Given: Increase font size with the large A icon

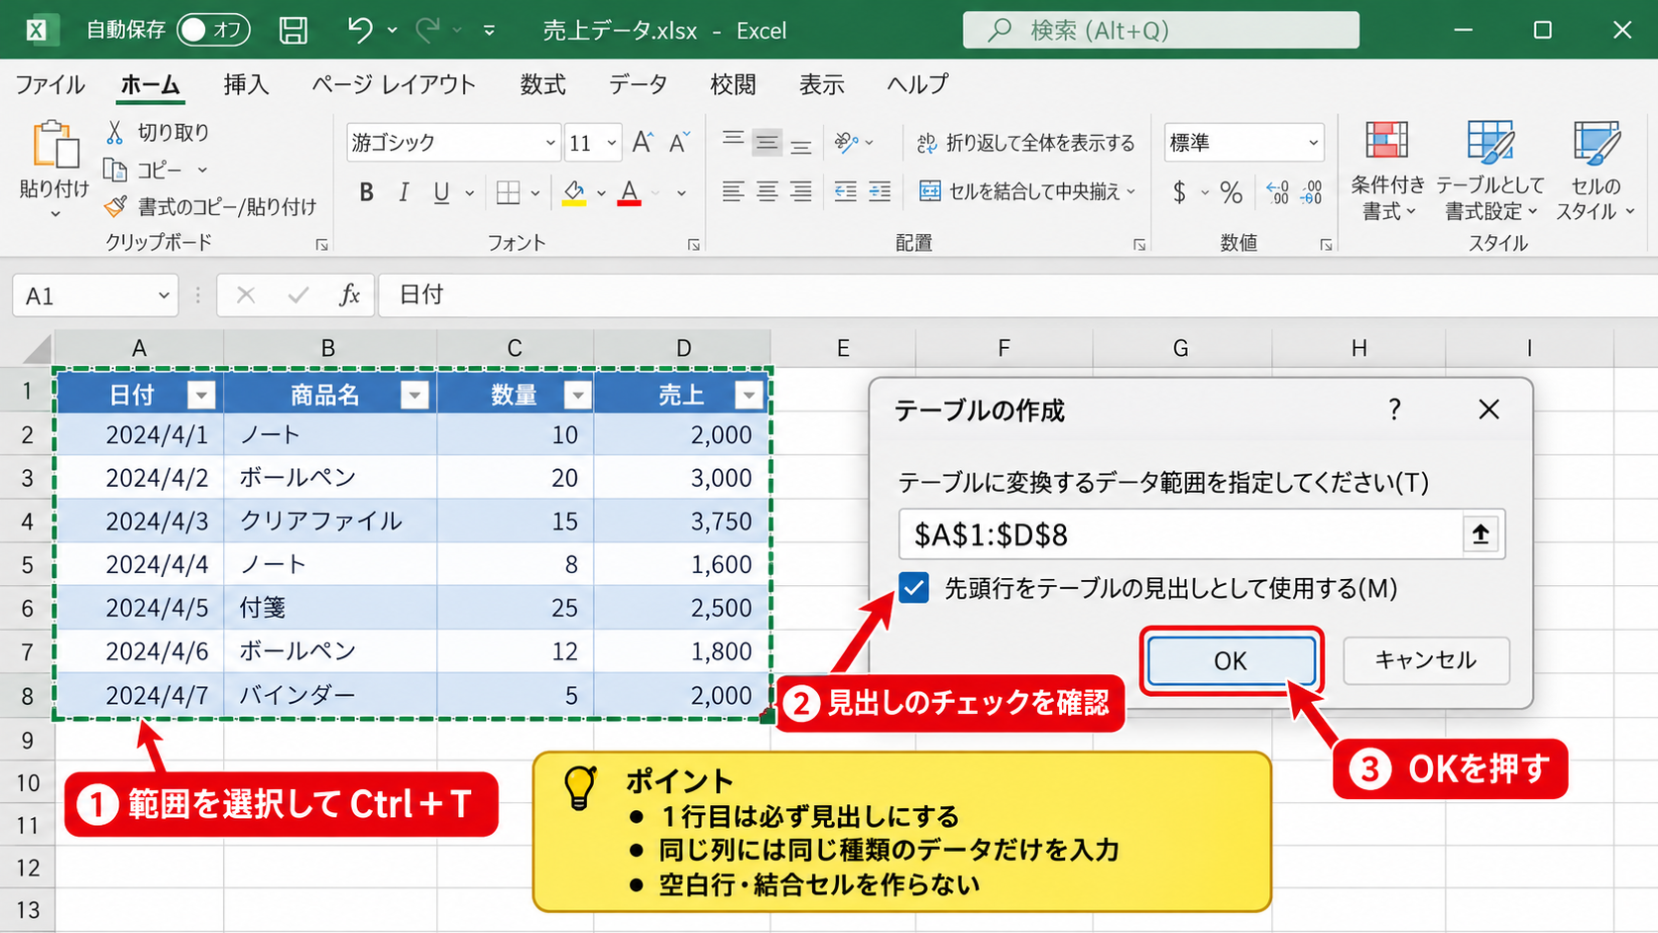Looking at the screenshot, I should [x=643, y=143].
